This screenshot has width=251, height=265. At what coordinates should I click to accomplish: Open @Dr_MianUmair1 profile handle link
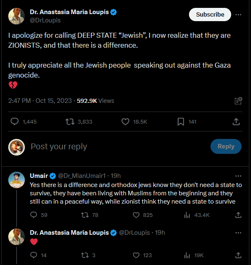[82, 176]
